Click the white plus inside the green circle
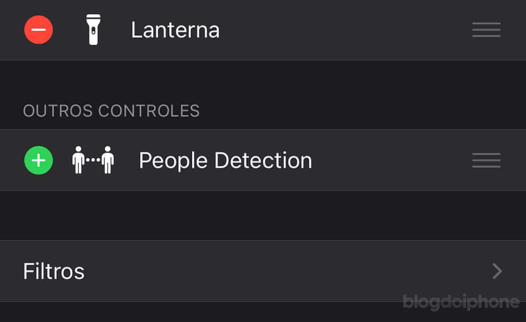The image size is (526, 322). click(x=38, y=160)
